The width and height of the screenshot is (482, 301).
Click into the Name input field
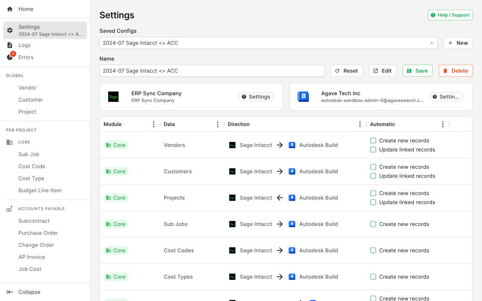(x=212, y=71)
